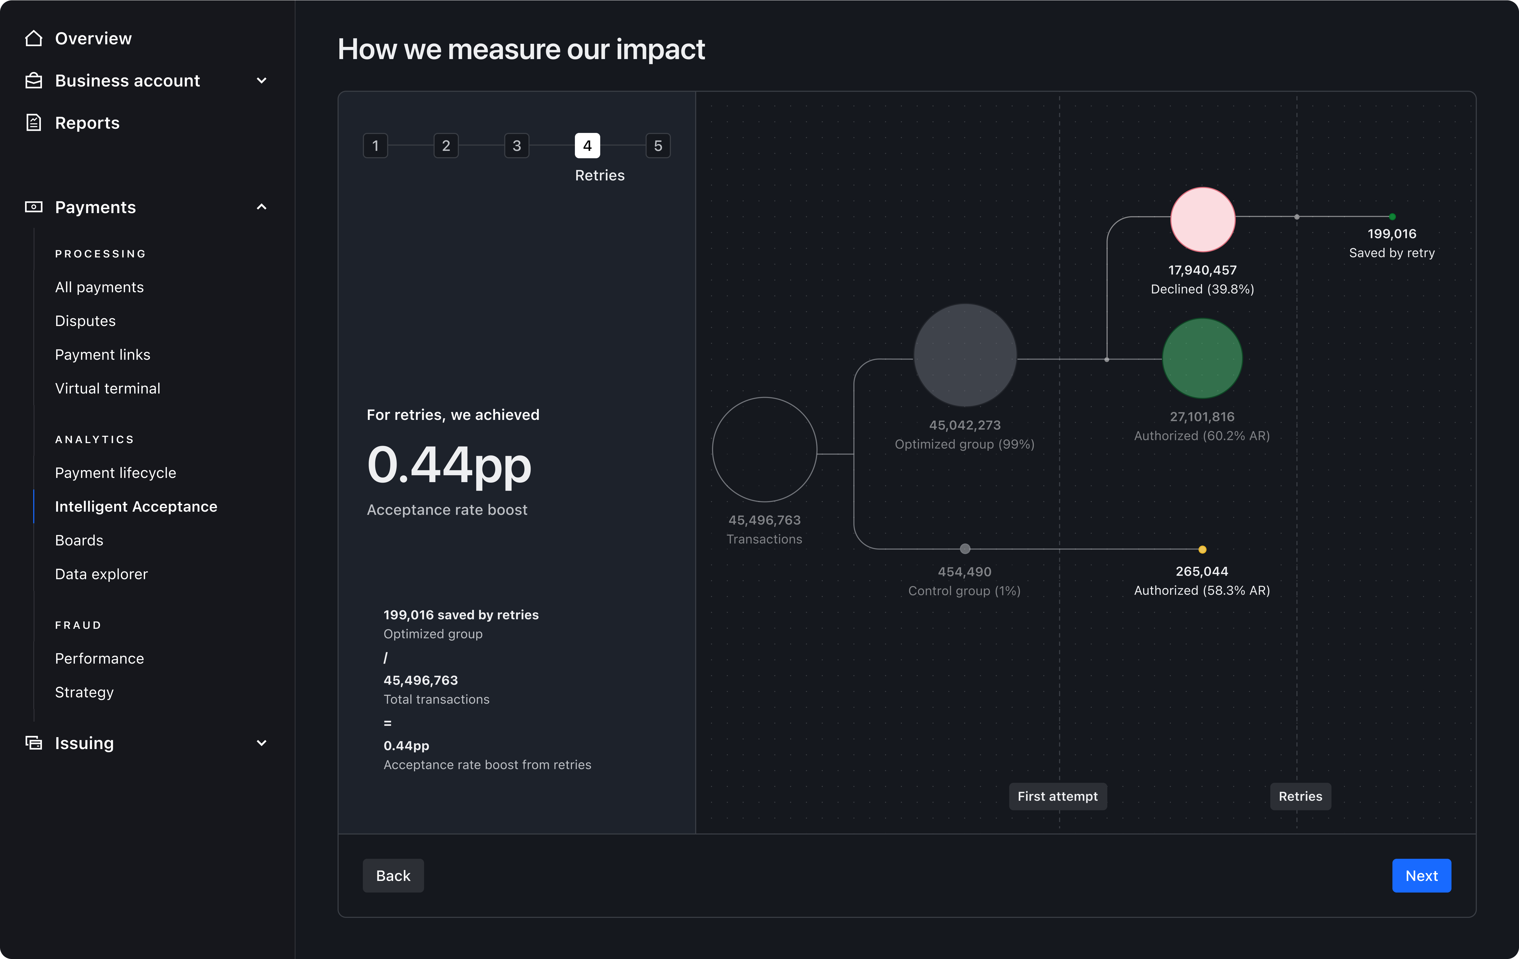Image resolution: width=1519 pixels, height=959 pixels.
Task: Jump to step 3
Action: coord(517,146)
